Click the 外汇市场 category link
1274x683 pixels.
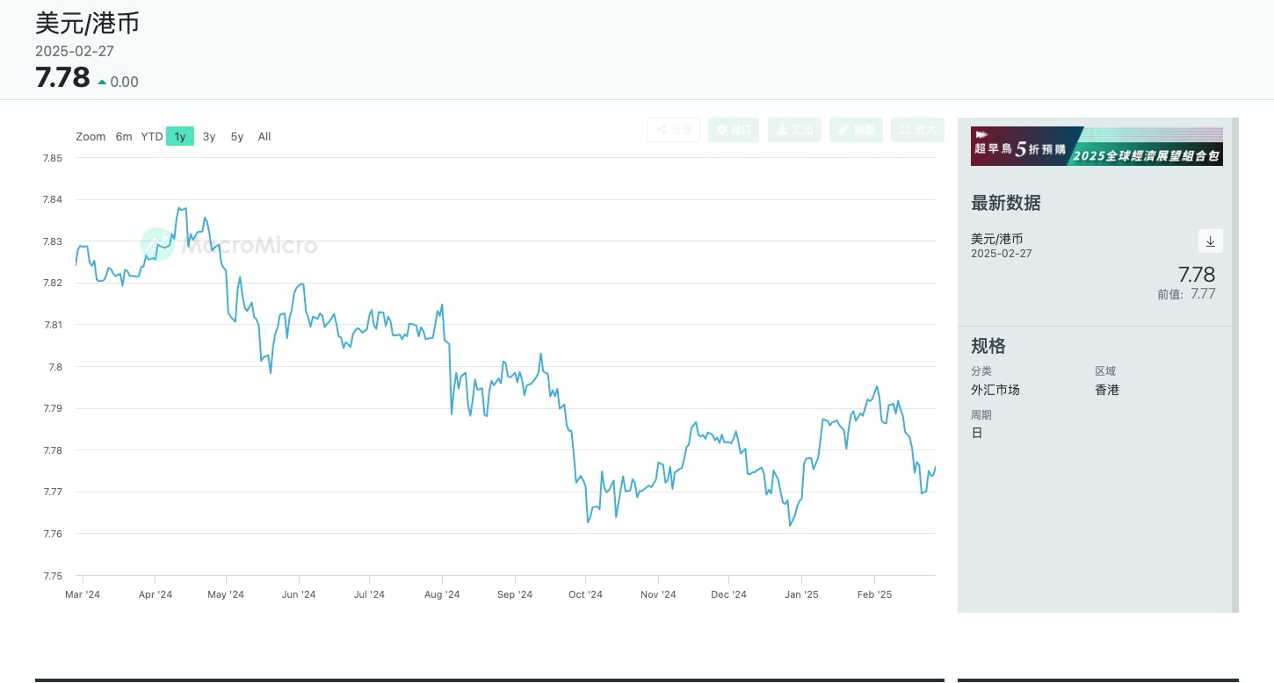[x=995, y=390]
